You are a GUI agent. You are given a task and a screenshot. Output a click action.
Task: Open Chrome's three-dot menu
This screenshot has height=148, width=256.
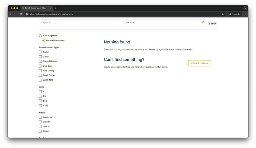click(x=245, y=14)
